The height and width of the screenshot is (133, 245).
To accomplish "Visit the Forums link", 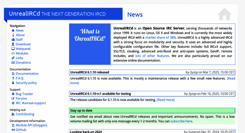I will point(21,98).
